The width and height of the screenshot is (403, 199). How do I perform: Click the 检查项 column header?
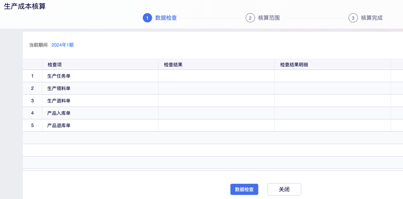coord(55,65)
